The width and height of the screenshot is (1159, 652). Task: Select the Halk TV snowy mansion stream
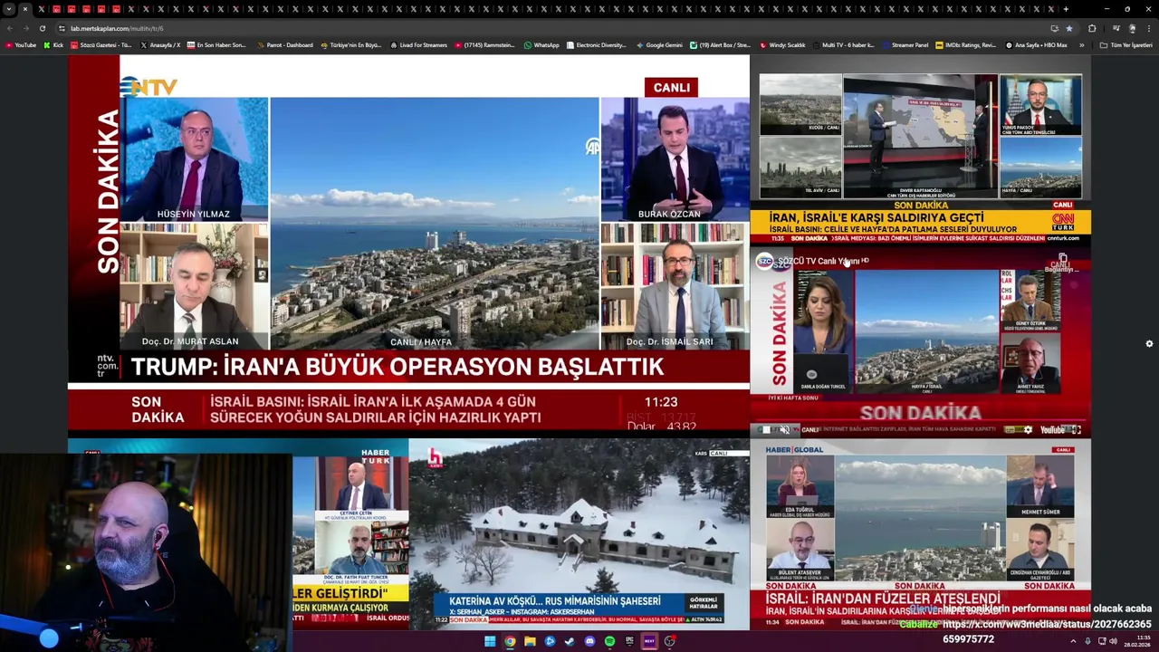click(x=579, y=534)
